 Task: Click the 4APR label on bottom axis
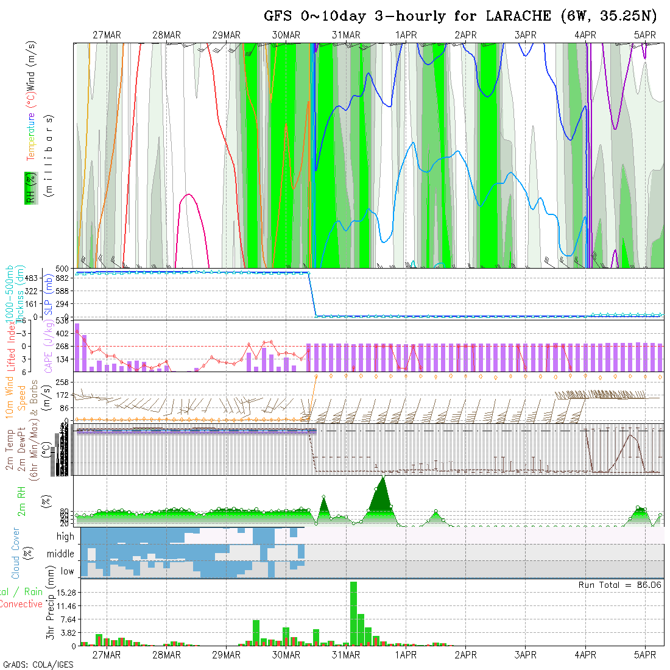(585, 655)
